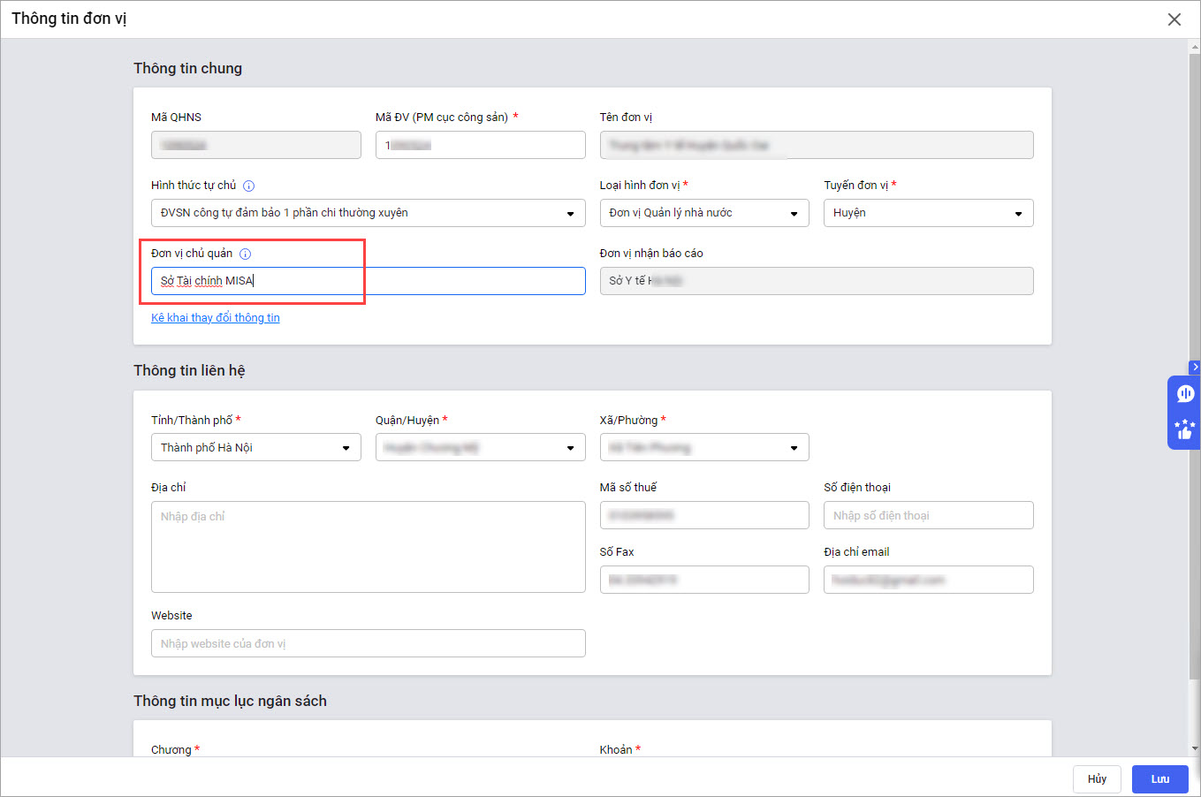Click the Mã ĐV (PM cục công sản) field
The image size is (1201, 797).
click(480, 145)
